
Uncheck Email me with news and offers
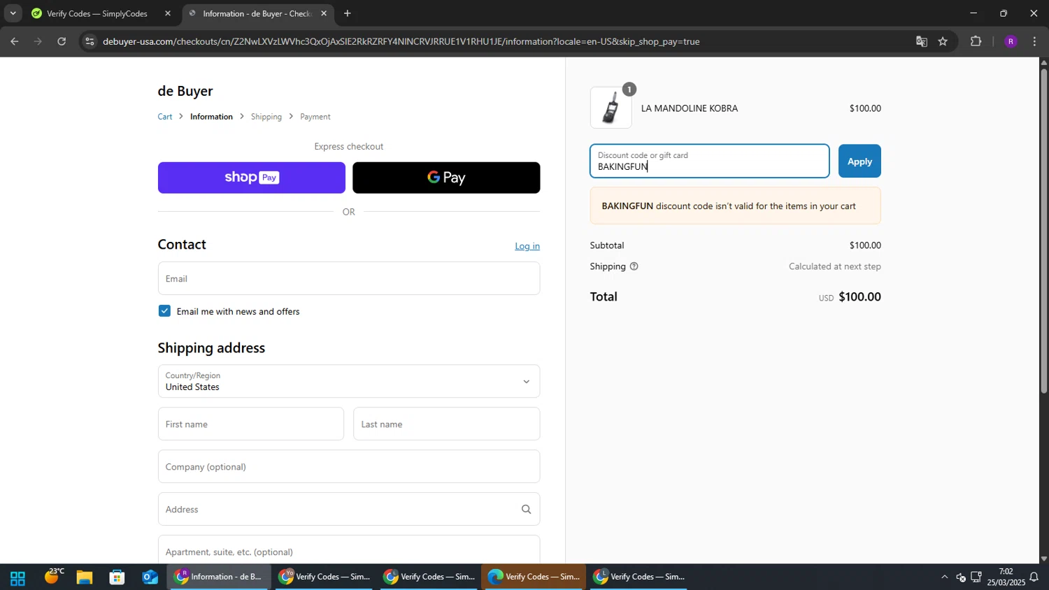[164, 311]
